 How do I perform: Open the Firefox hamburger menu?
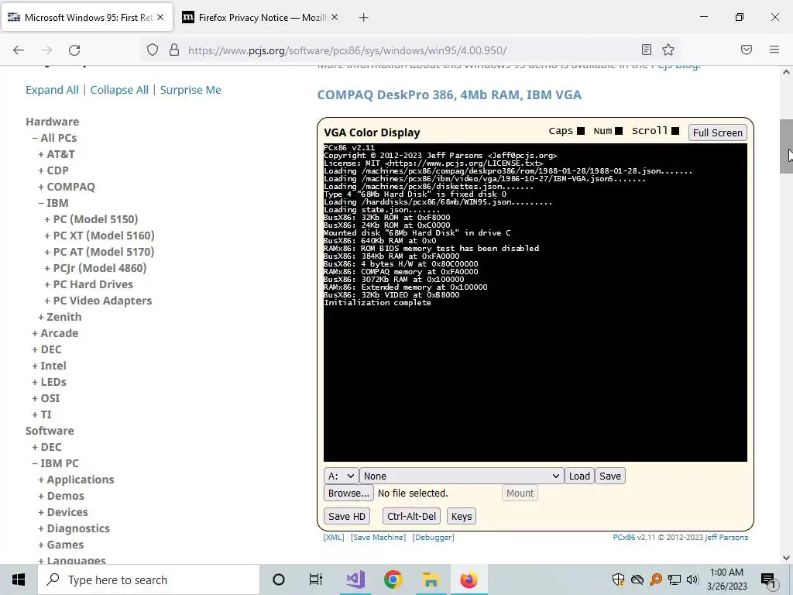(x=774, y=50)
